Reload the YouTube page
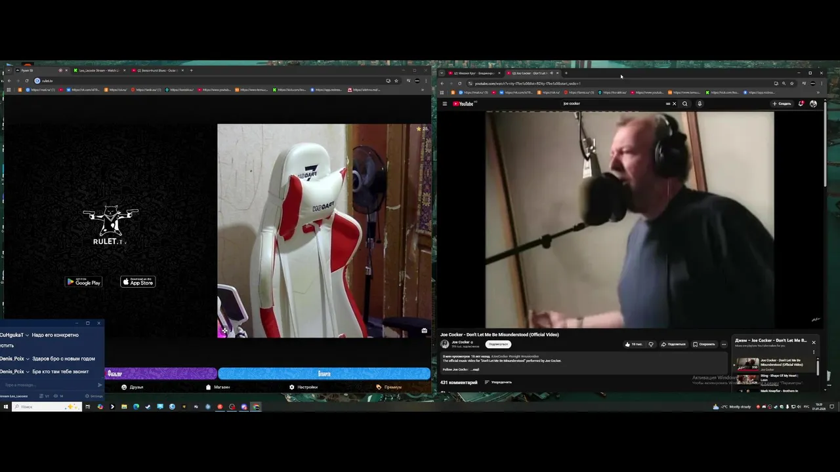 point(459,83)
